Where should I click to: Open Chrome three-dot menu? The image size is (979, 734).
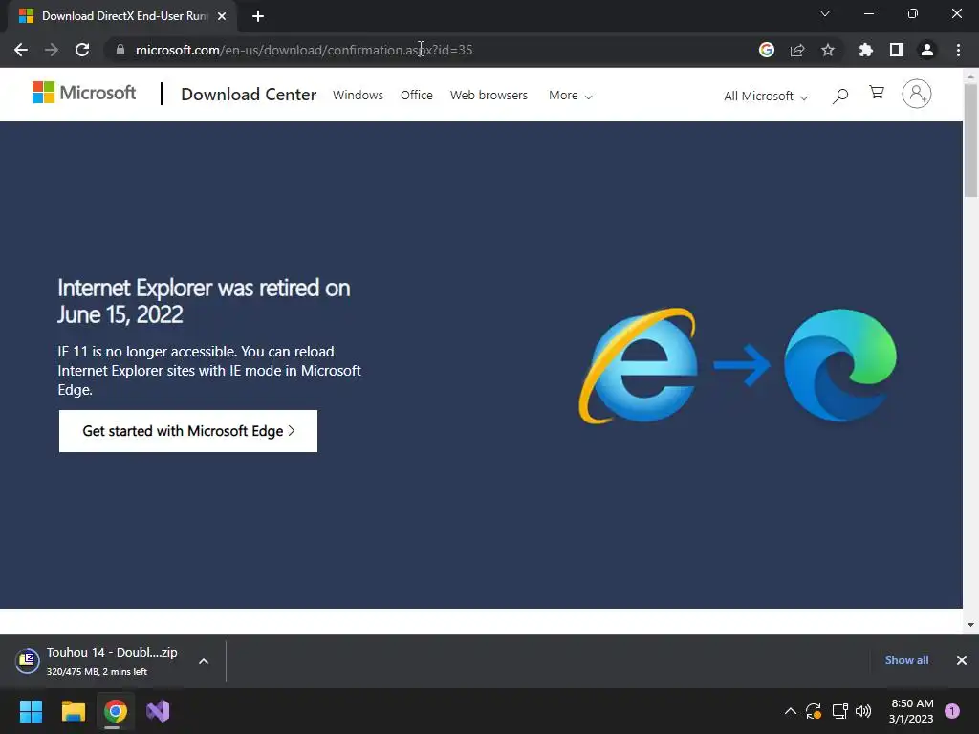pos(958,50)
